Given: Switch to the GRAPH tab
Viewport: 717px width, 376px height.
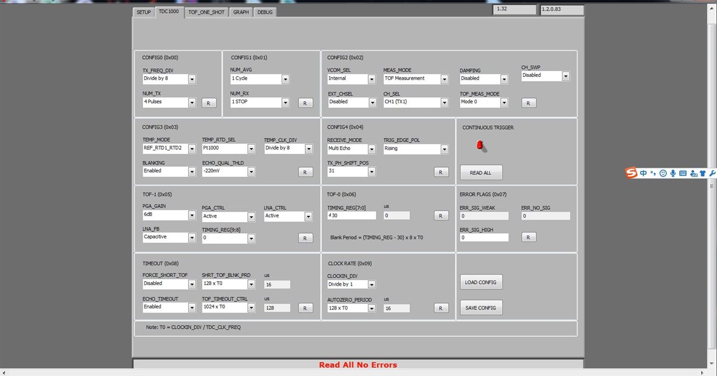Looking at the screenshot, I should point(241,12).
